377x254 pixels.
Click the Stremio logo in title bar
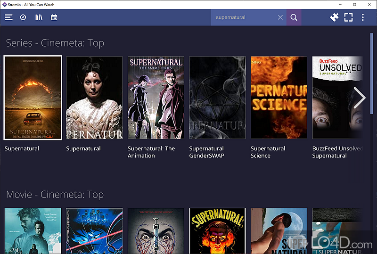(x=5, y=5)
